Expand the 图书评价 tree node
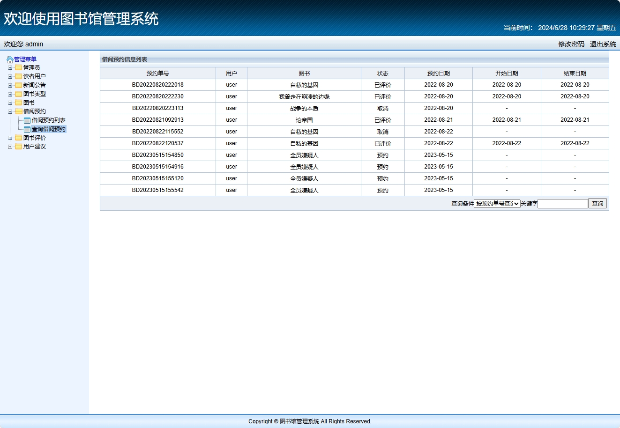 [x=10, y=138]
